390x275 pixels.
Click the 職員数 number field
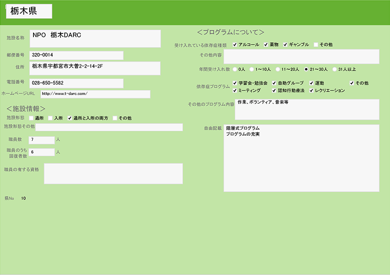(x=42, y=140)
